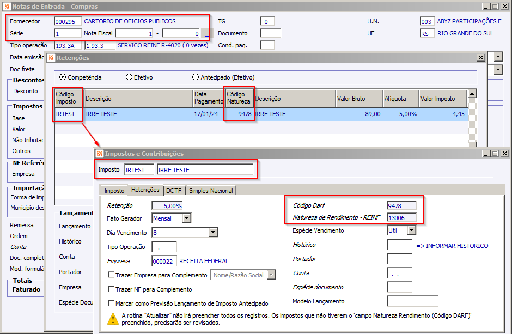Select the IRTEST row in retentions grid

[261, 114]
